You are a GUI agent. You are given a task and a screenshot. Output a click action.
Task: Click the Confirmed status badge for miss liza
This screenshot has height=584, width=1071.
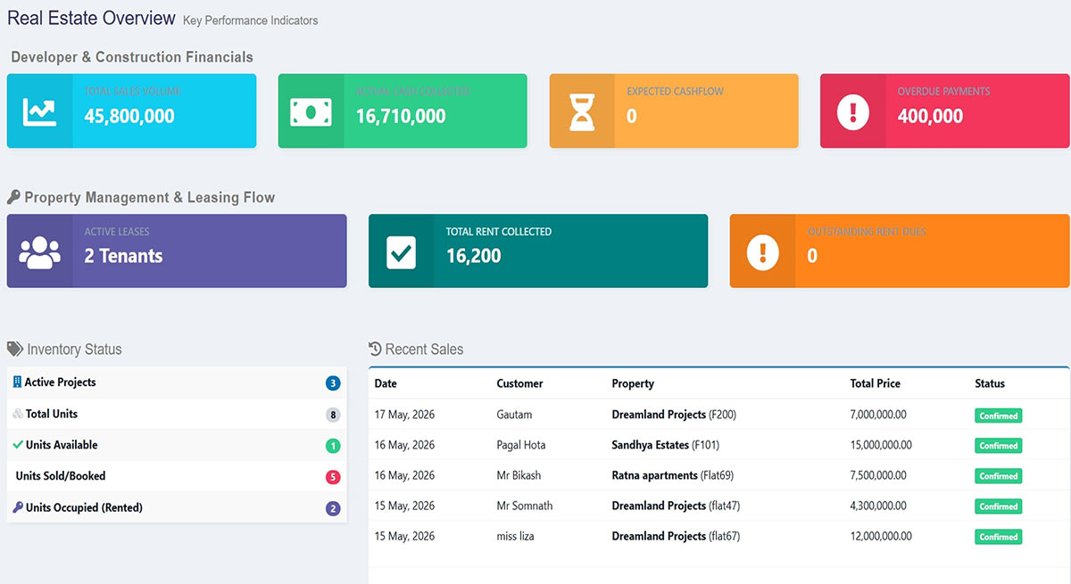tap(998, 537)
